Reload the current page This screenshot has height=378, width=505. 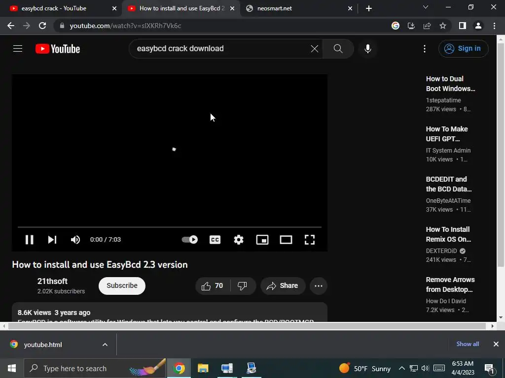42,26
